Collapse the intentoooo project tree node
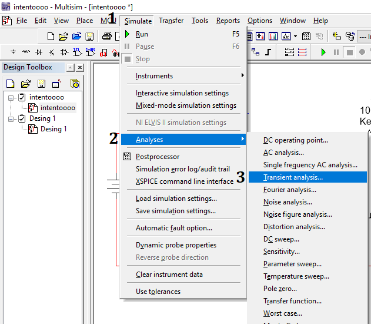The image size is (371, 324). point(11,98)
